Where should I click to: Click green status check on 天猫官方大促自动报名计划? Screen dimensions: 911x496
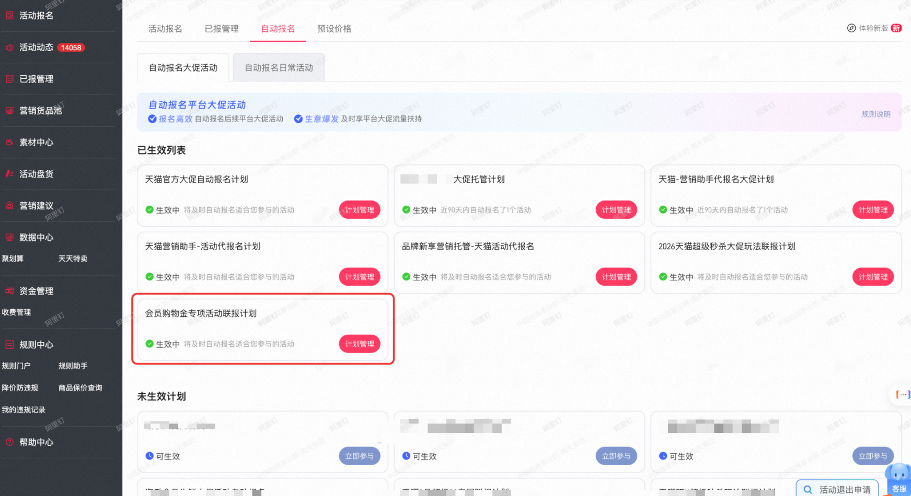[149, 210]
